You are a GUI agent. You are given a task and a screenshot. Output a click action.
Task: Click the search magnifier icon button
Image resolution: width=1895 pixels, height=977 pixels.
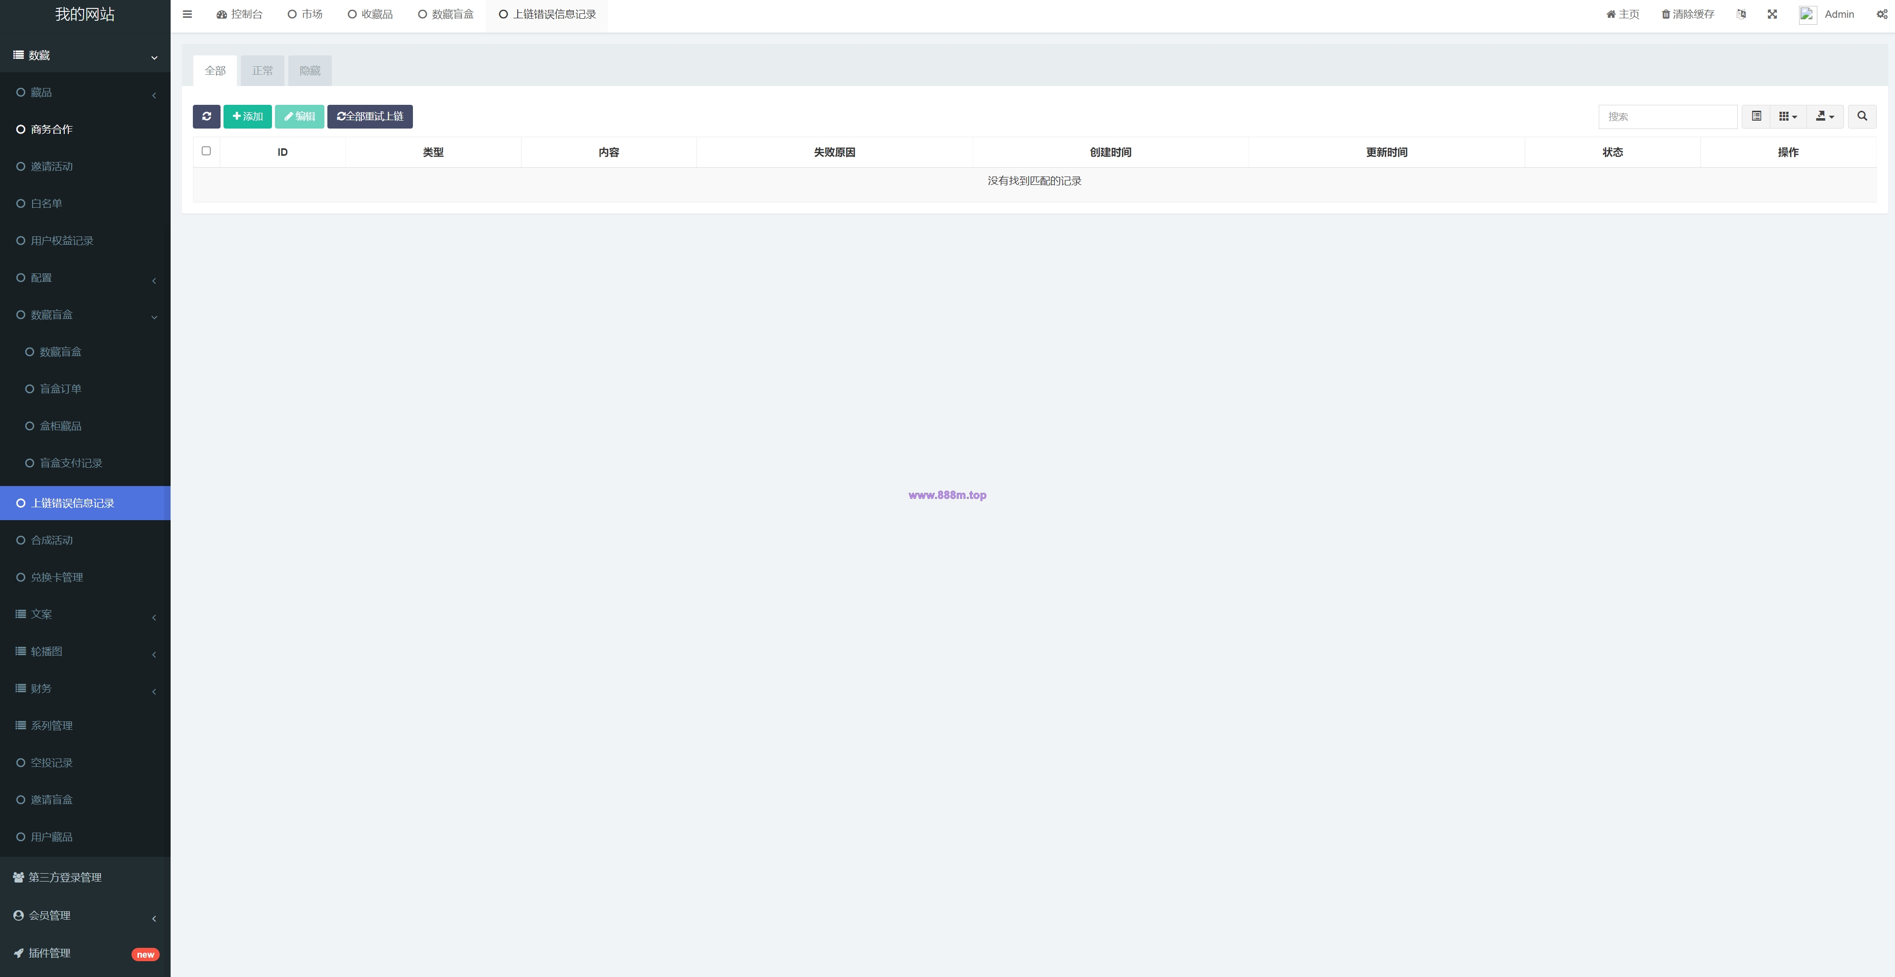point(1862,116)
